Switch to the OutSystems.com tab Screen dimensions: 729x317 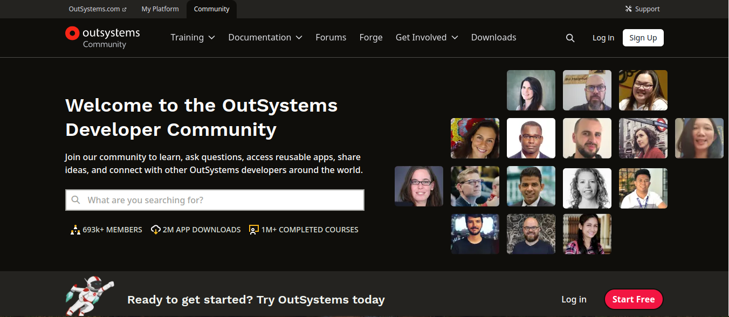(x=98, y=9)
